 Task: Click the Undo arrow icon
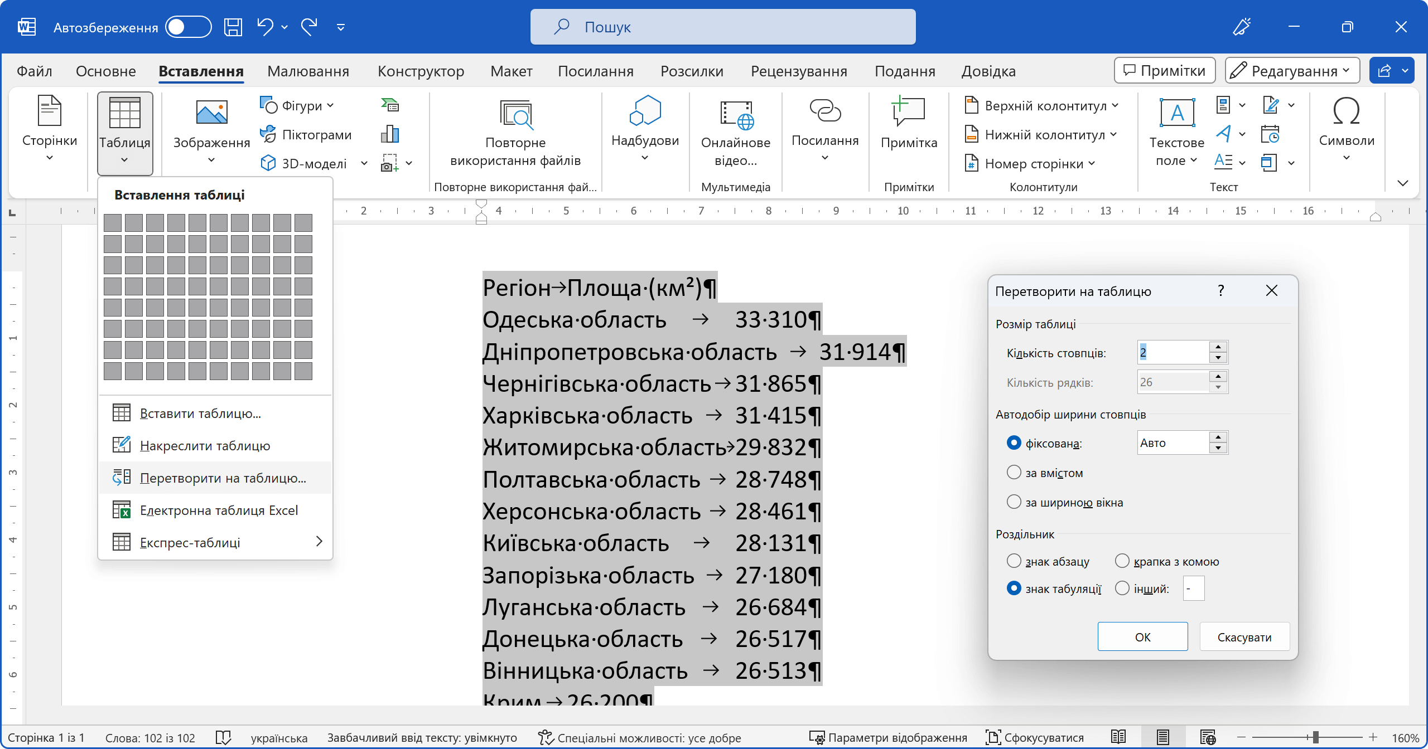(x=265, y=26)
